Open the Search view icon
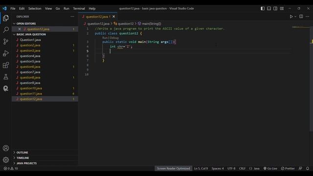This screenshot has height=176, width=313. tap(6, 30)
